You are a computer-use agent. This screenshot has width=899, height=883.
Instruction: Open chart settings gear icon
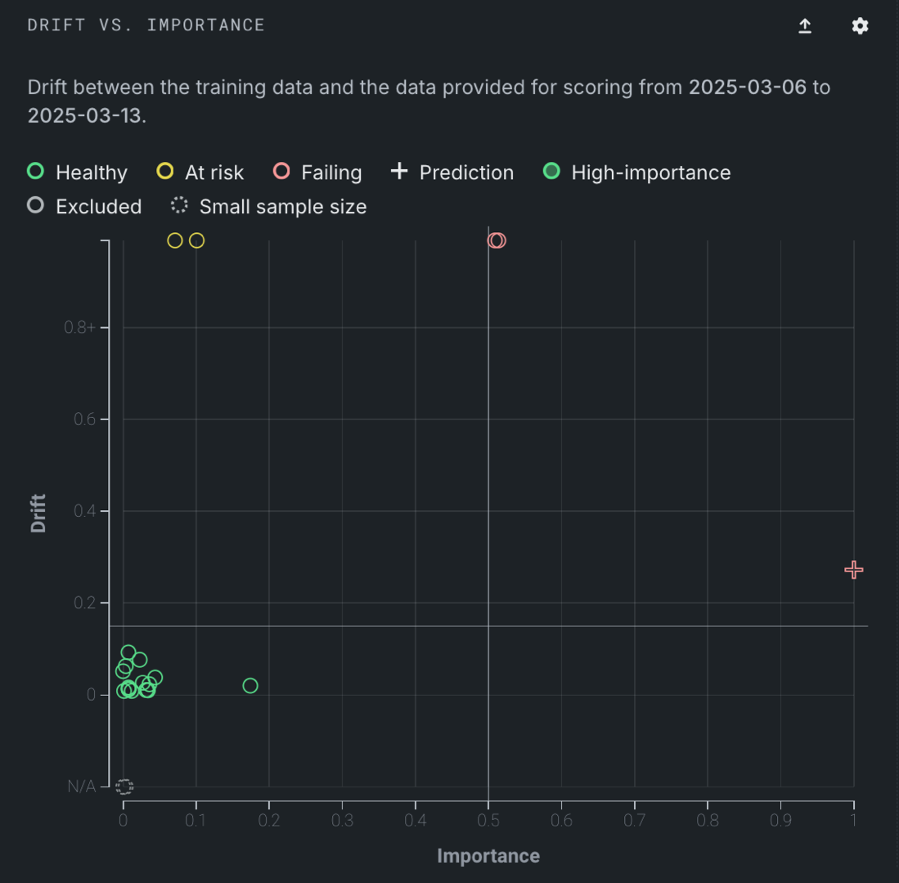[860, 26]
